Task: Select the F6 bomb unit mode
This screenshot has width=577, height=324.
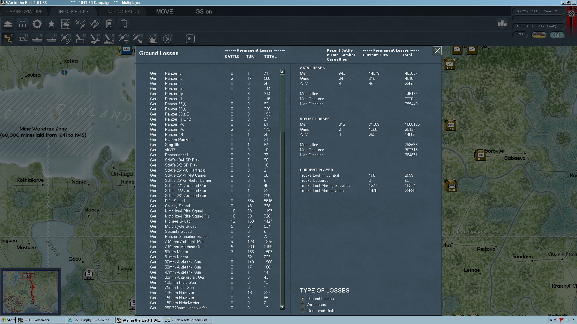Action: click(x=80, y=39)
